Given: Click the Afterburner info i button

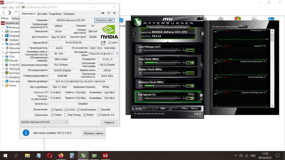Looking at the screenshot, I should [202, 34].
